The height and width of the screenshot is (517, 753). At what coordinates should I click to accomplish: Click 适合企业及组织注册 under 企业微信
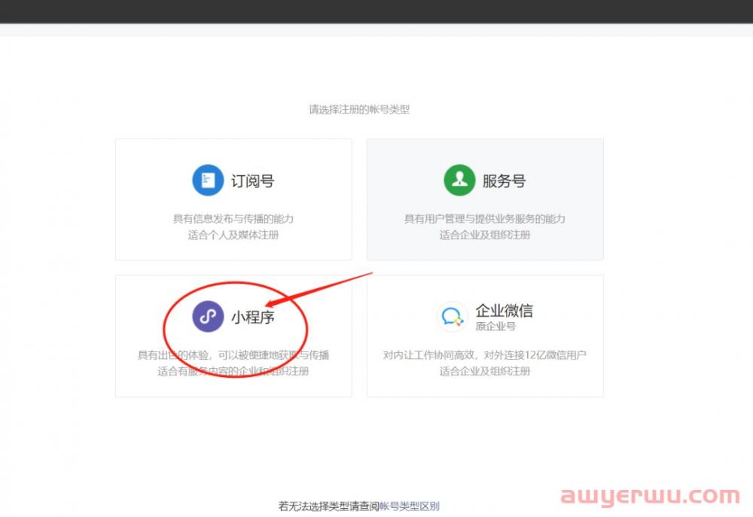484,371
